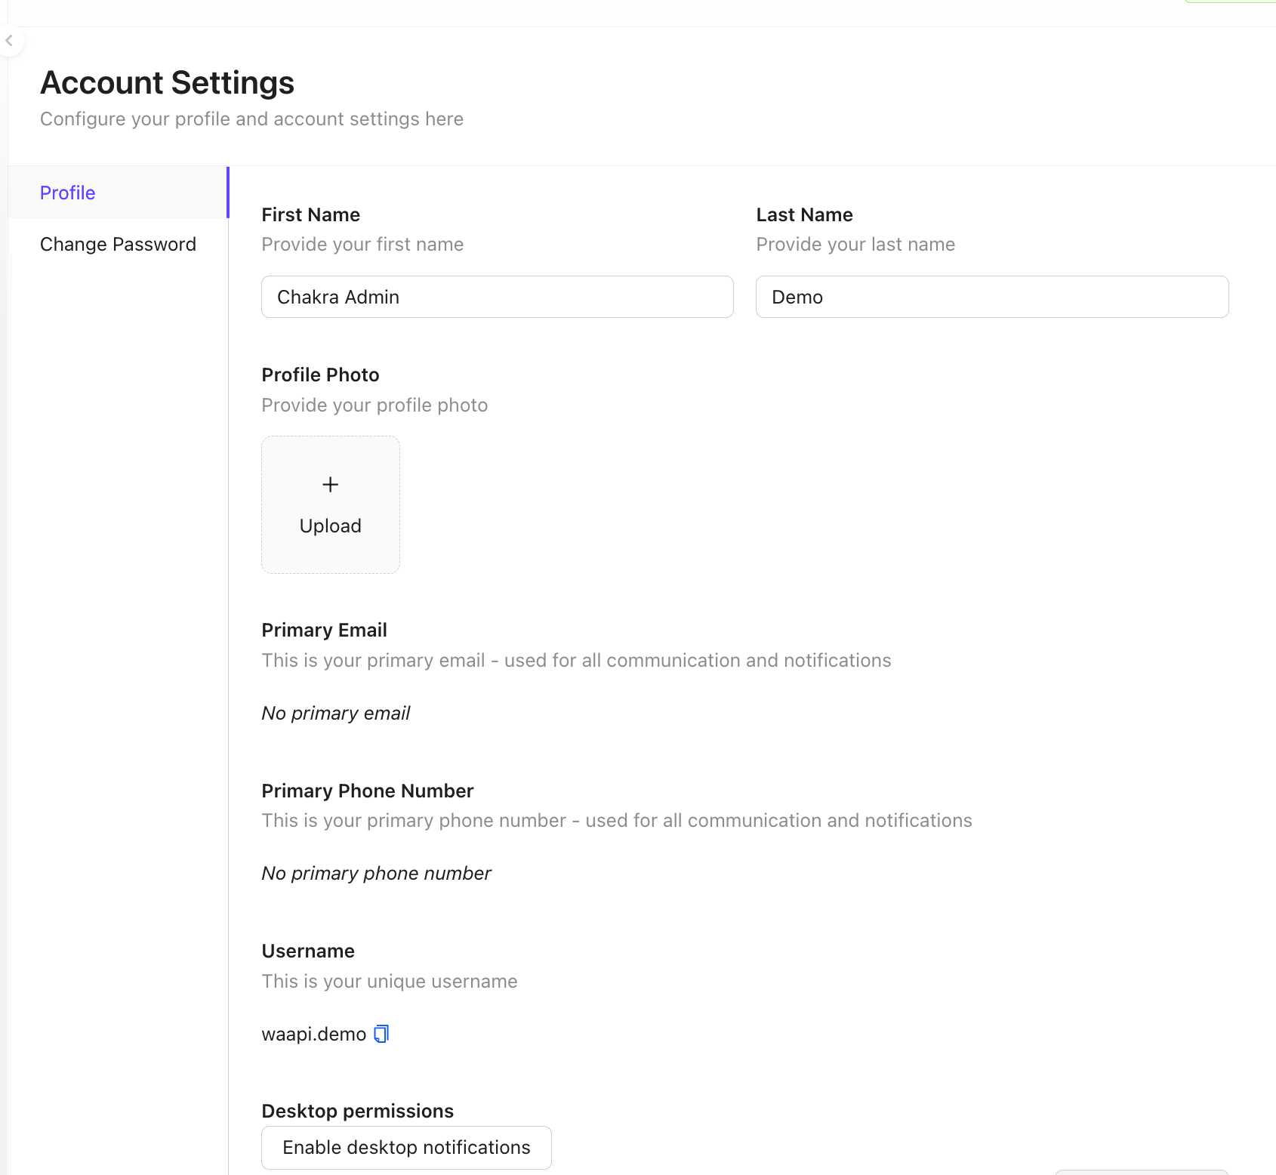Click the Desktop permissions heading
Screen dimensions: 1276x1175
pos(357,1111)
